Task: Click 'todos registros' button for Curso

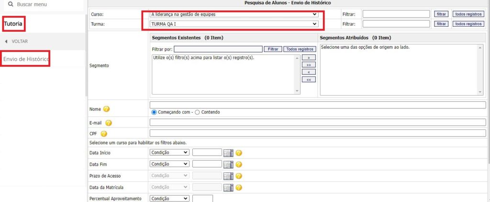Action: [468, 14]
